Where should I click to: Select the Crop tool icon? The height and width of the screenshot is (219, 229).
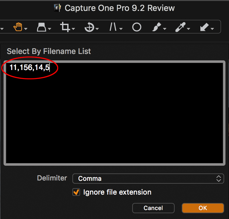click(65, 27)
